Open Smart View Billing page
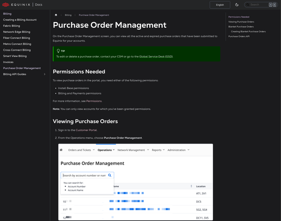281x221 pixels. tap(15, 56)
